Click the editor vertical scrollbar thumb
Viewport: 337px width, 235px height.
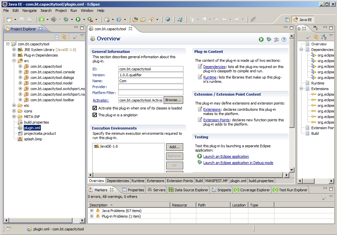(x=292, y=83)
